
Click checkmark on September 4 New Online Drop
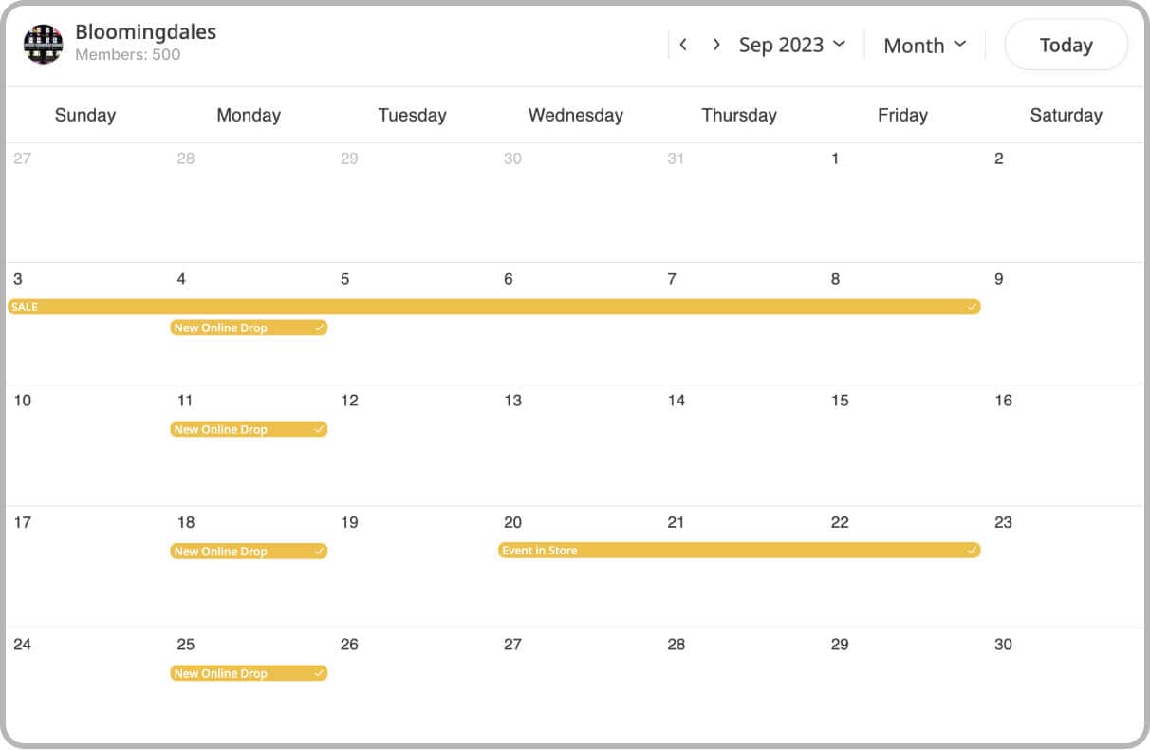[x=321, y=328]
